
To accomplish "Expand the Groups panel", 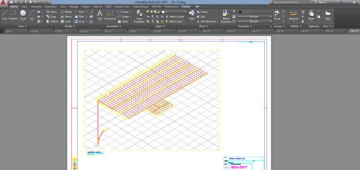I will (279, 26).
